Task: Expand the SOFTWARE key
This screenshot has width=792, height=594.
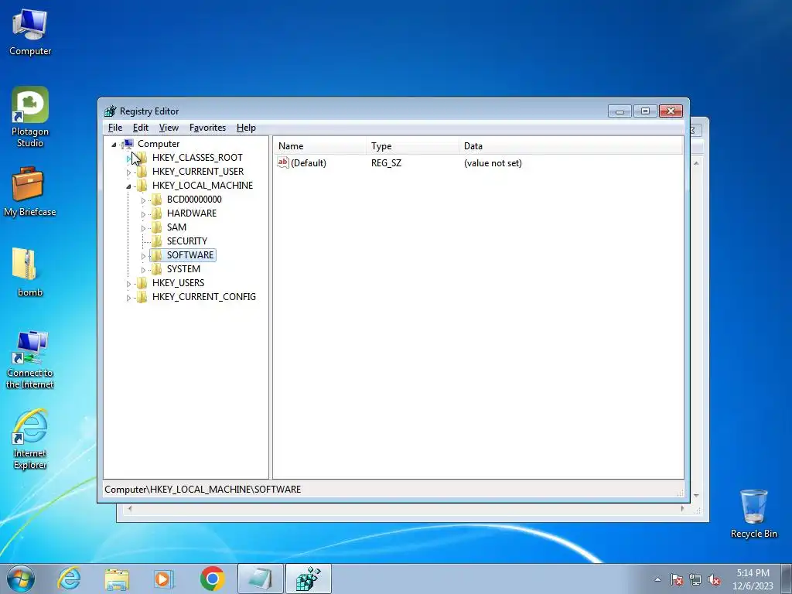Action: (x=143, y=256)
